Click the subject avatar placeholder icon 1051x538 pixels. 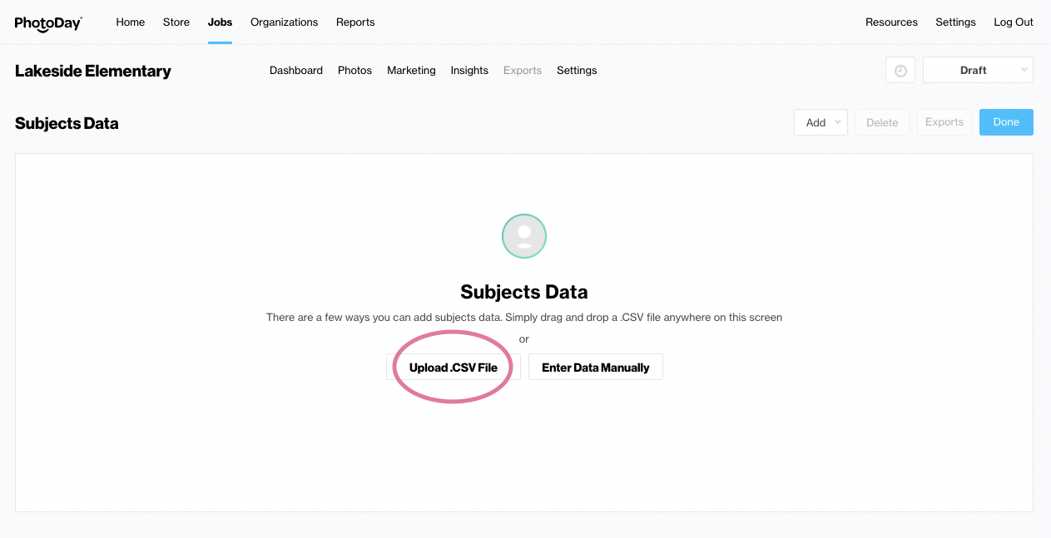coord(524,236)
